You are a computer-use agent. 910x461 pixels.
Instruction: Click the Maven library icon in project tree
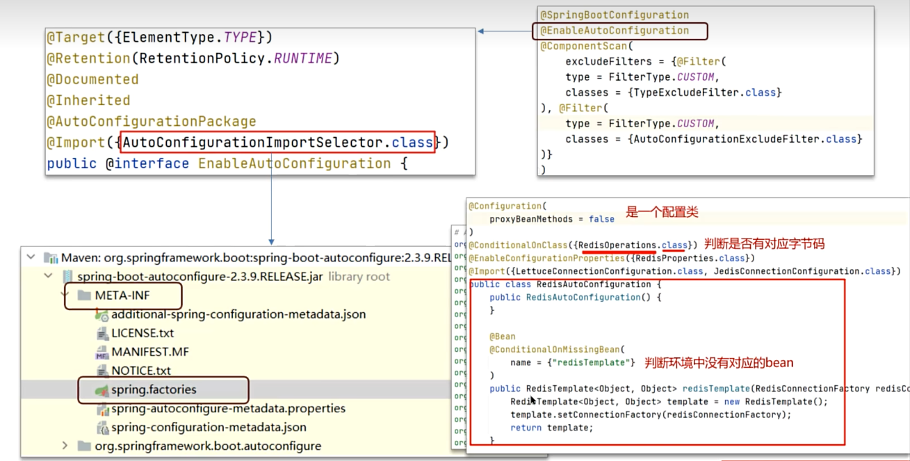click(51, 258)
